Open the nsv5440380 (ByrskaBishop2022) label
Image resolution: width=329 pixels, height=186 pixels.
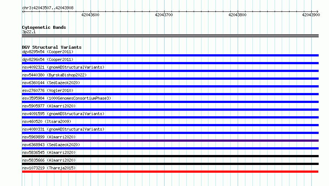pyautogui.click(x=54, y=75)
